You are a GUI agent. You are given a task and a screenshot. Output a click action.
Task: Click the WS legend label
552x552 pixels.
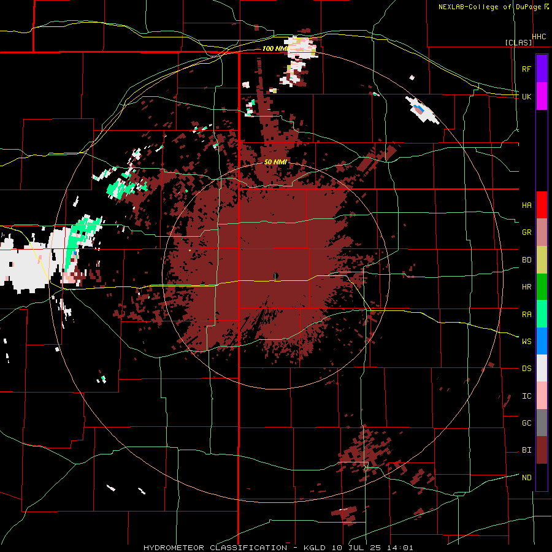[x=527, y=342]
